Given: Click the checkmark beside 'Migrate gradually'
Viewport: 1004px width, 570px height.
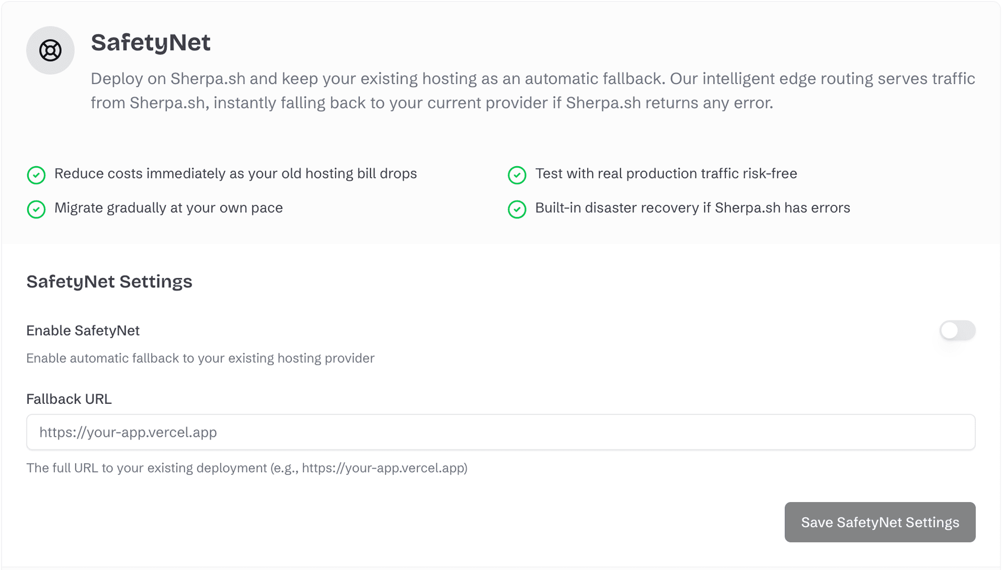Looking at the screenshot, I should [36, 209].
